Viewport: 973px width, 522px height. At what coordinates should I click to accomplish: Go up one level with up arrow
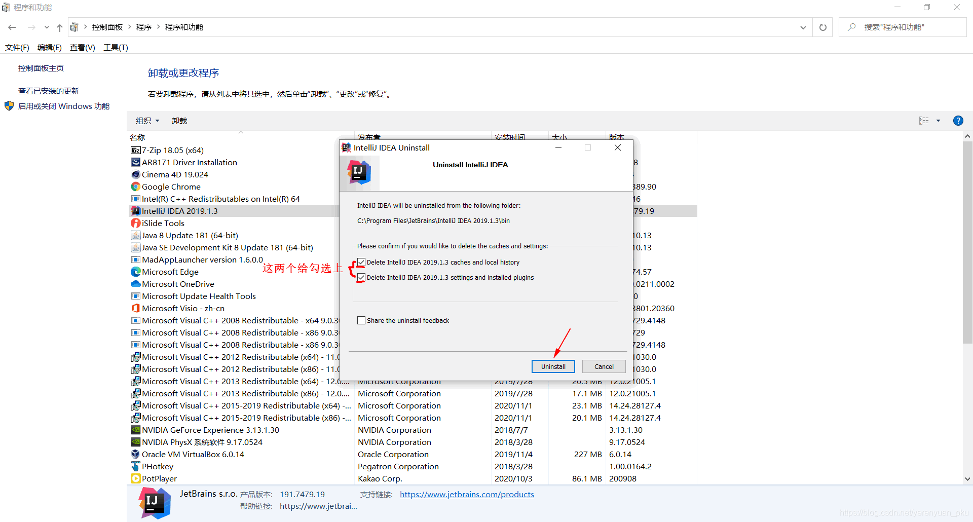coord(60,27)
